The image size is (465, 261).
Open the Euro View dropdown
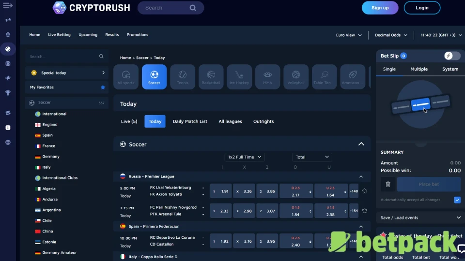(x=349, y=35)
